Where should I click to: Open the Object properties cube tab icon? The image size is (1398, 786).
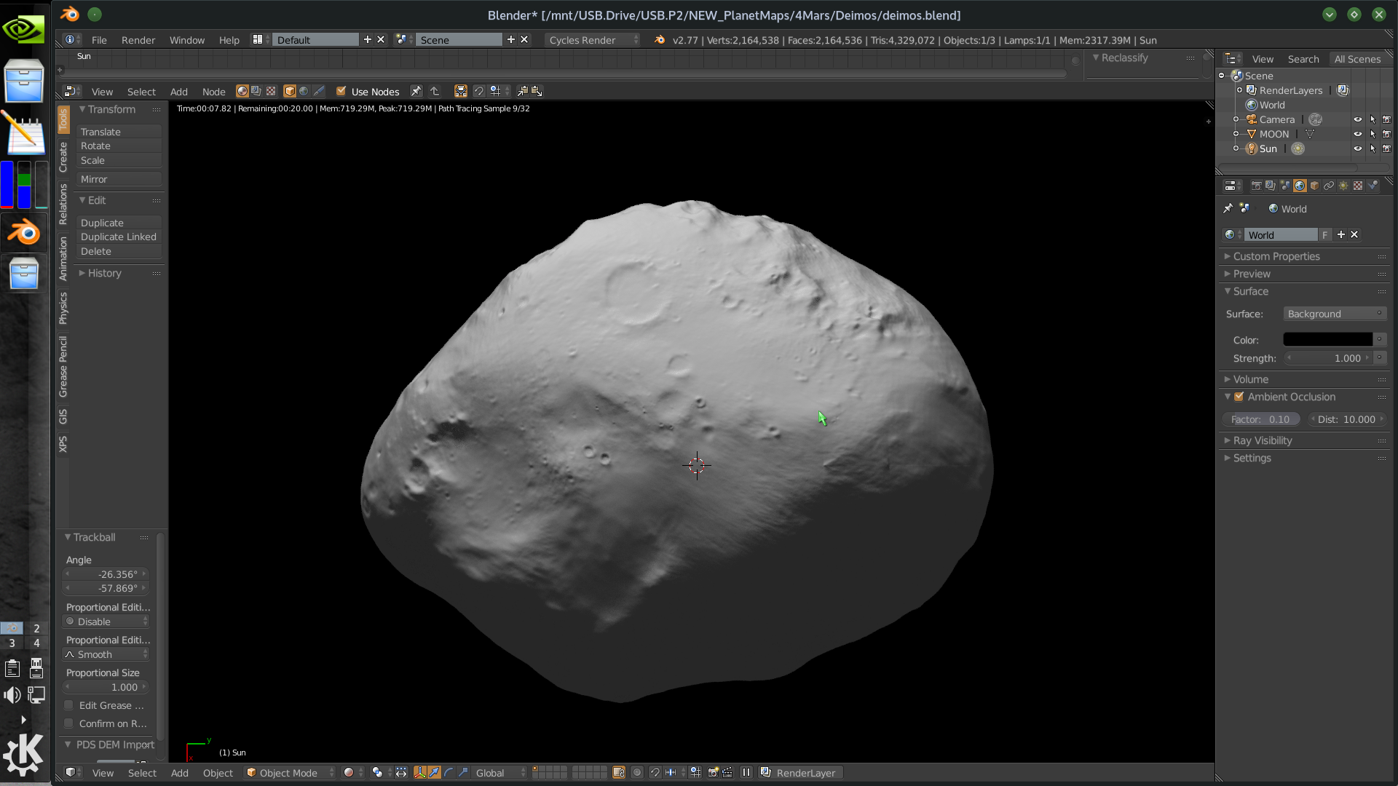[1314, 186]
